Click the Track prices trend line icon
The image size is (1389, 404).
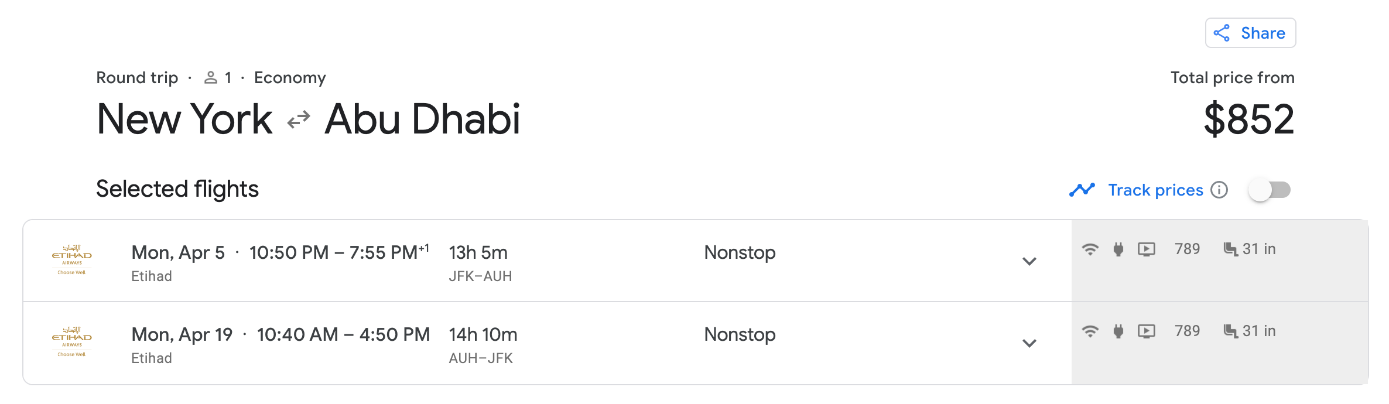pyautogui.click(x=1082, y=190)
